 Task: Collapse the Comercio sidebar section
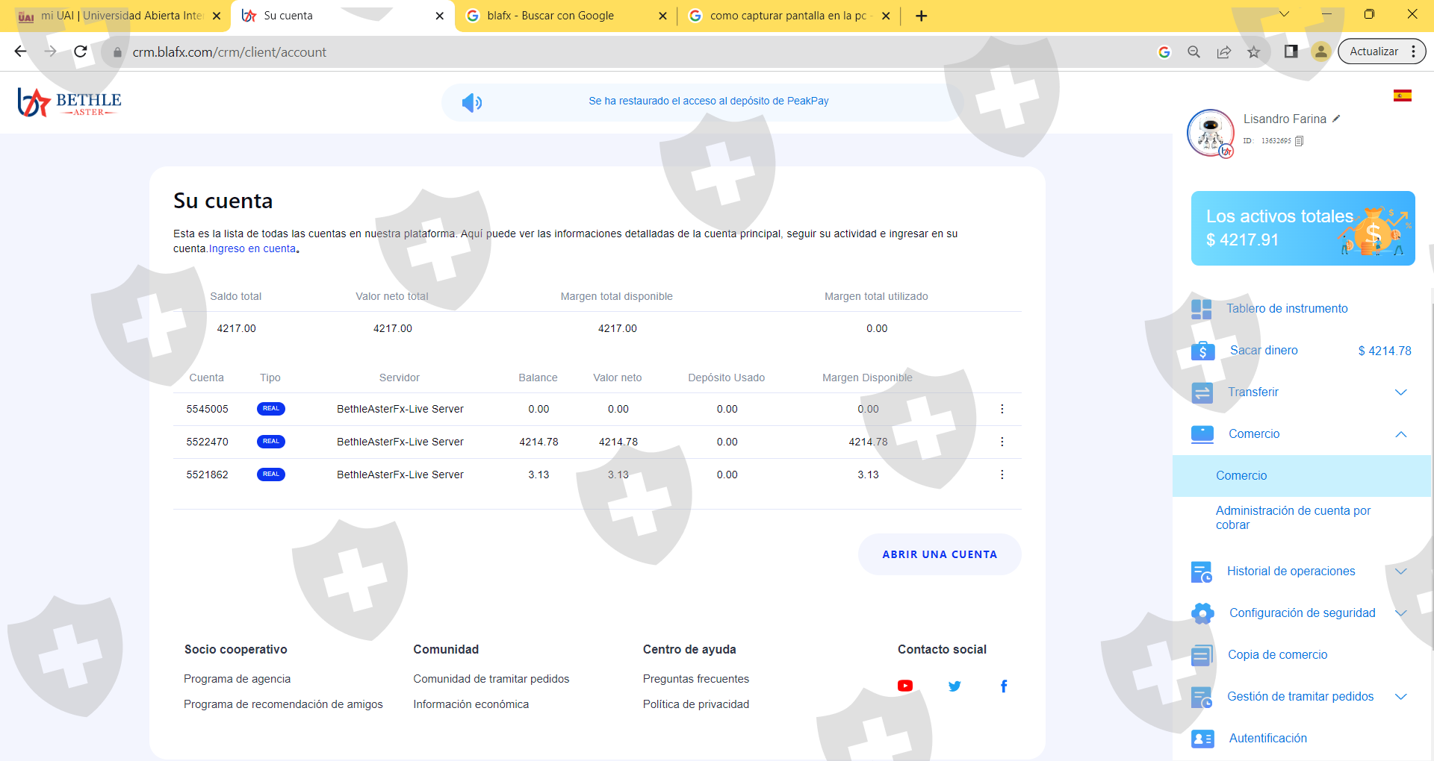point(1400,434)
